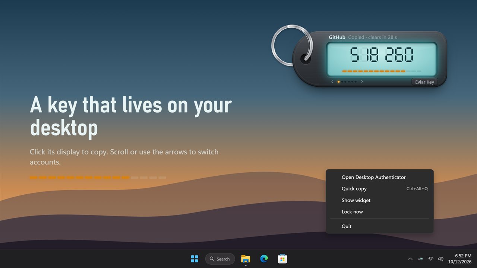Quit the app via the tray menu
The height and width of the screenshot is (268, 477).
[380, 226]
